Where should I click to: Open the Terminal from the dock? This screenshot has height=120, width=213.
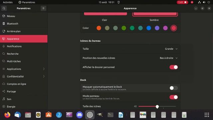click(x=110, y=115)
